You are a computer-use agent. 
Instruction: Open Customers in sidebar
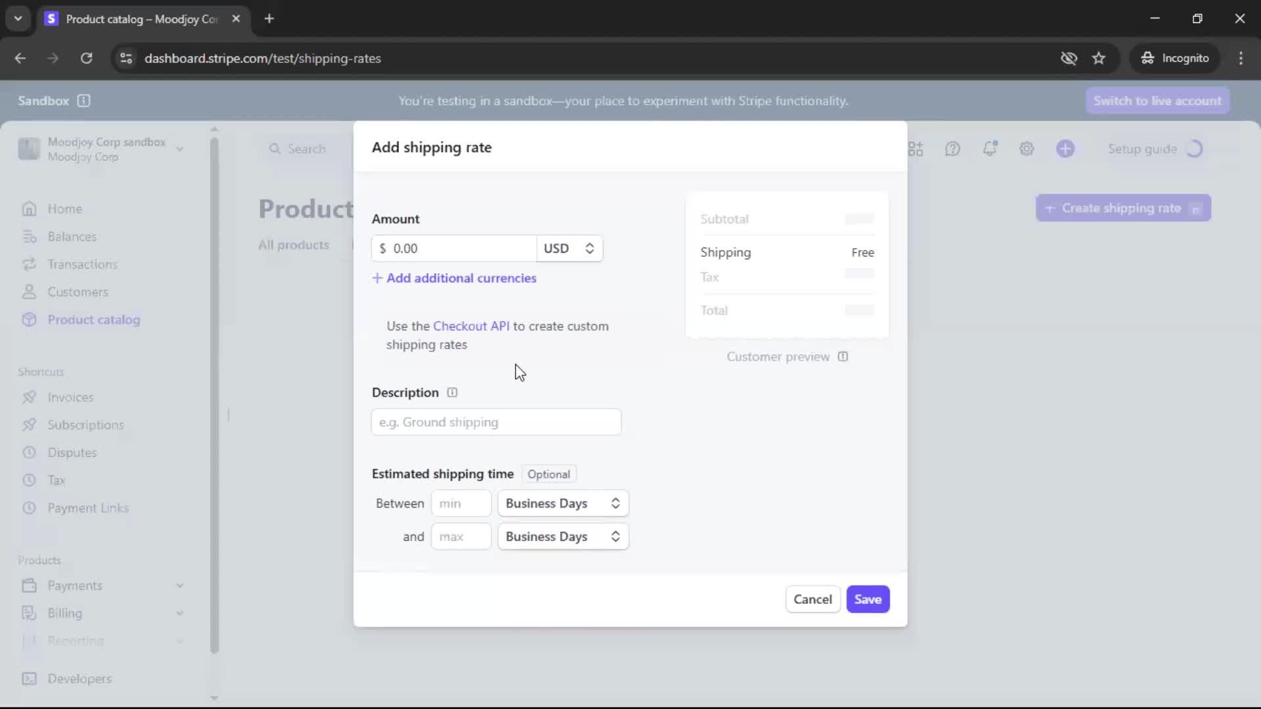point(77,291)
